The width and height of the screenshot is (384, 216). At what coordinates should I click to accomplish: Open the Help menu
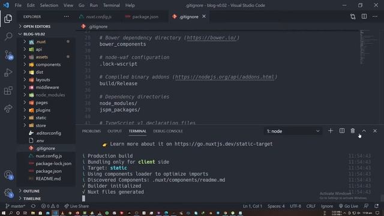point(130,5)
